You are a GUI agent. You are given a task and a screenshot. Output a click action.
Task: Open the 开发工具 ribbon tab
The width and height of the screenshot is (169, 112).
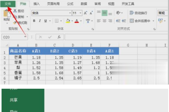(128, 4)
